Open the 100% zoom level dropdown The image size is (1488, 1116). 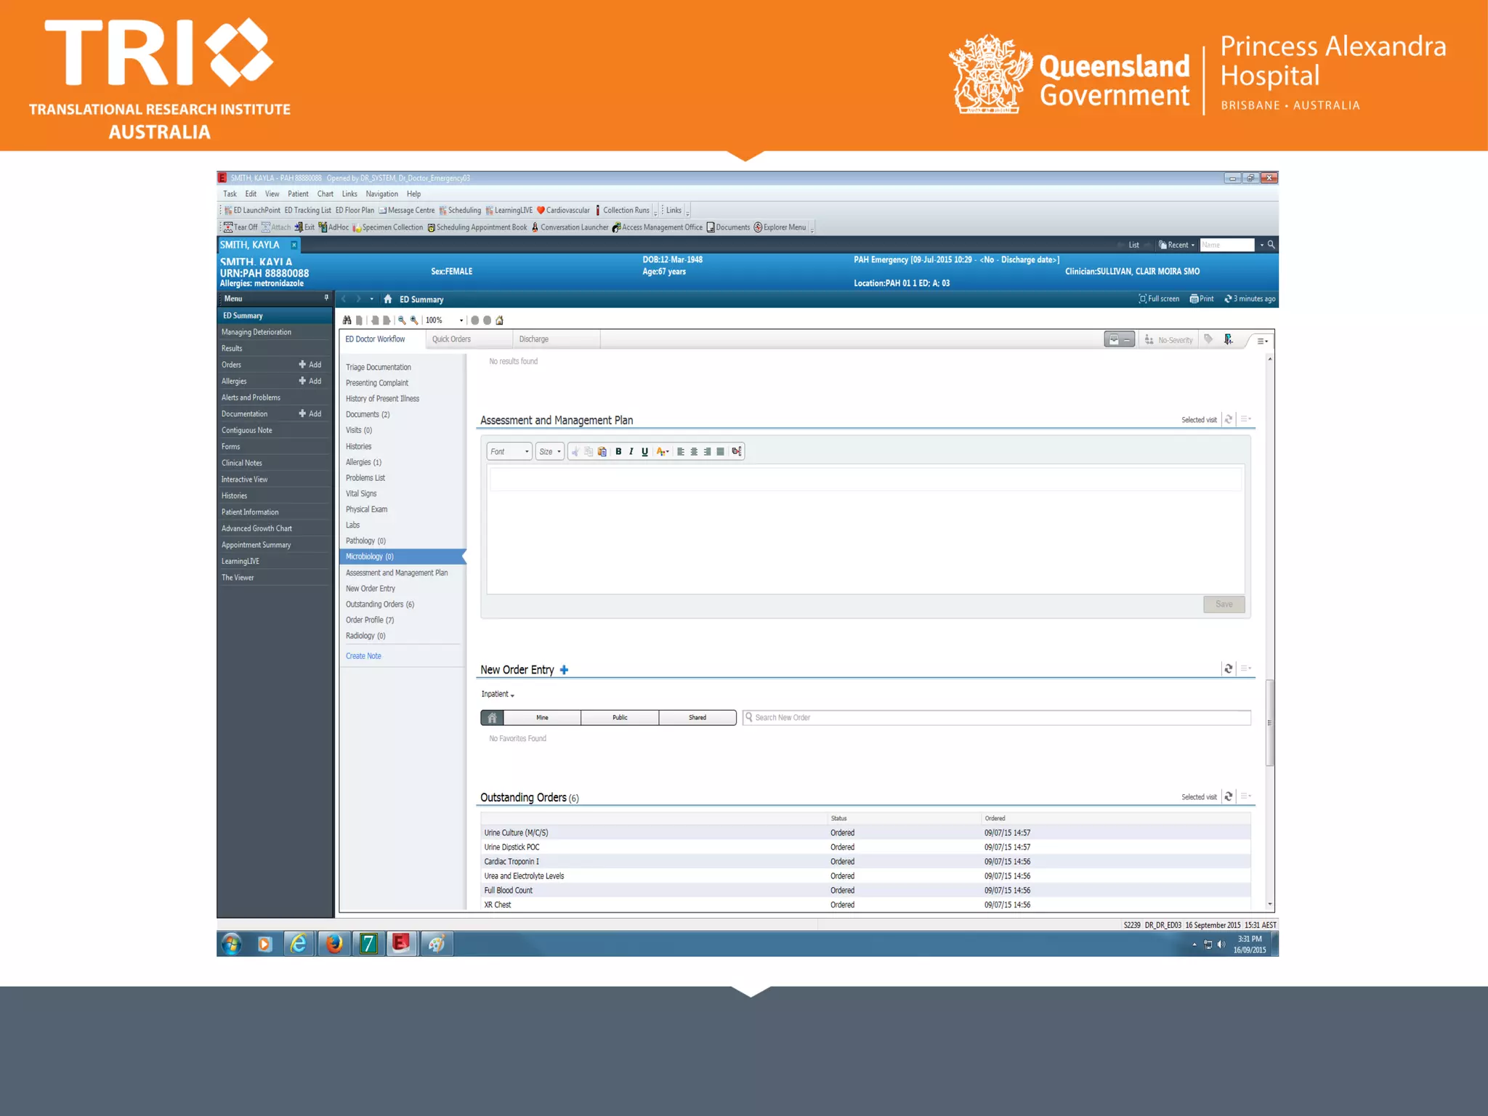[x=461, y=320]
